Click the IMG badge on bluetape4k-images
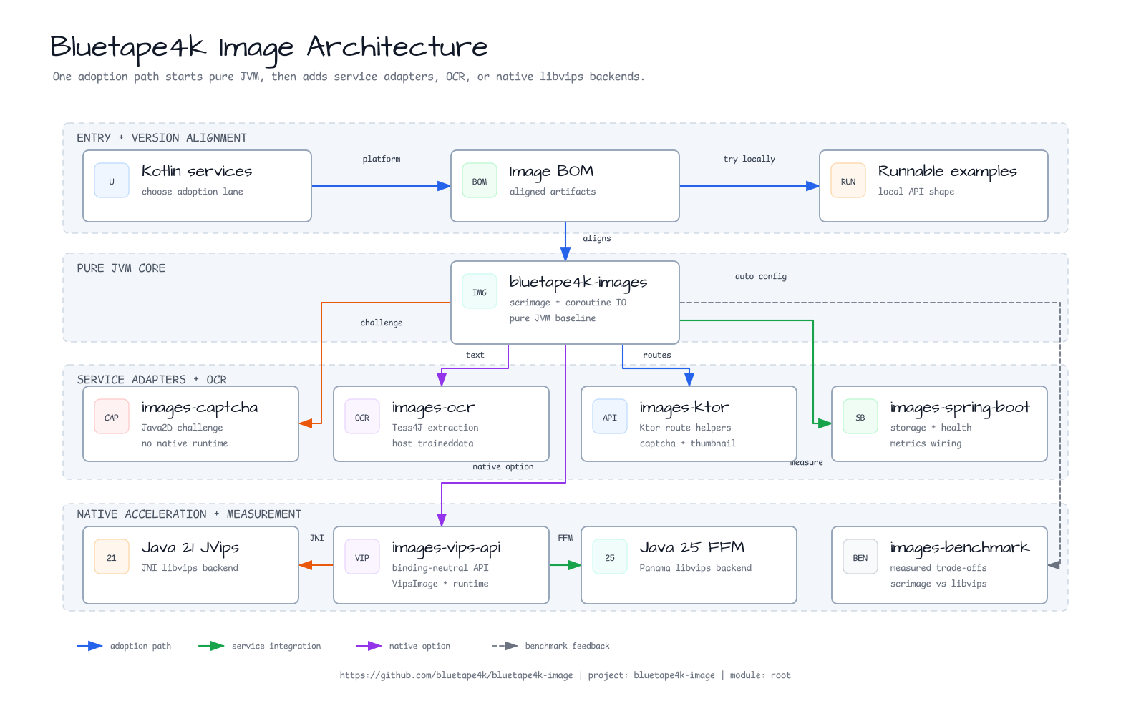1131x701 pixels. point(480,292)
